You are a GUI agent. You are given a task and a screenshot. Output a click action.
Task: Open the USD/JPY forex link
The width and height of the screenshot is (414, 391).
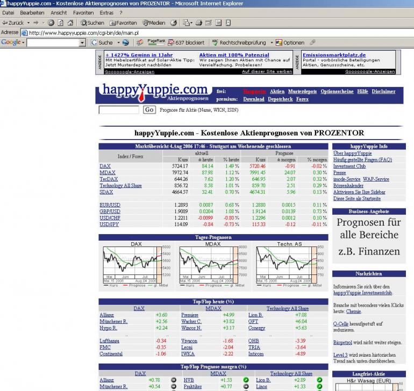click(x=109, y=225)
